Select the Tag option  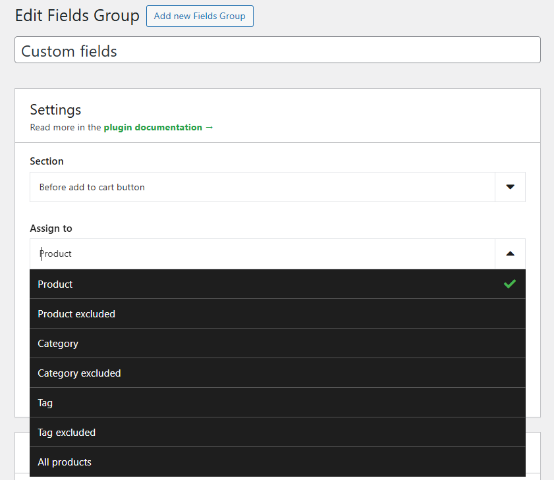(45, 403)
